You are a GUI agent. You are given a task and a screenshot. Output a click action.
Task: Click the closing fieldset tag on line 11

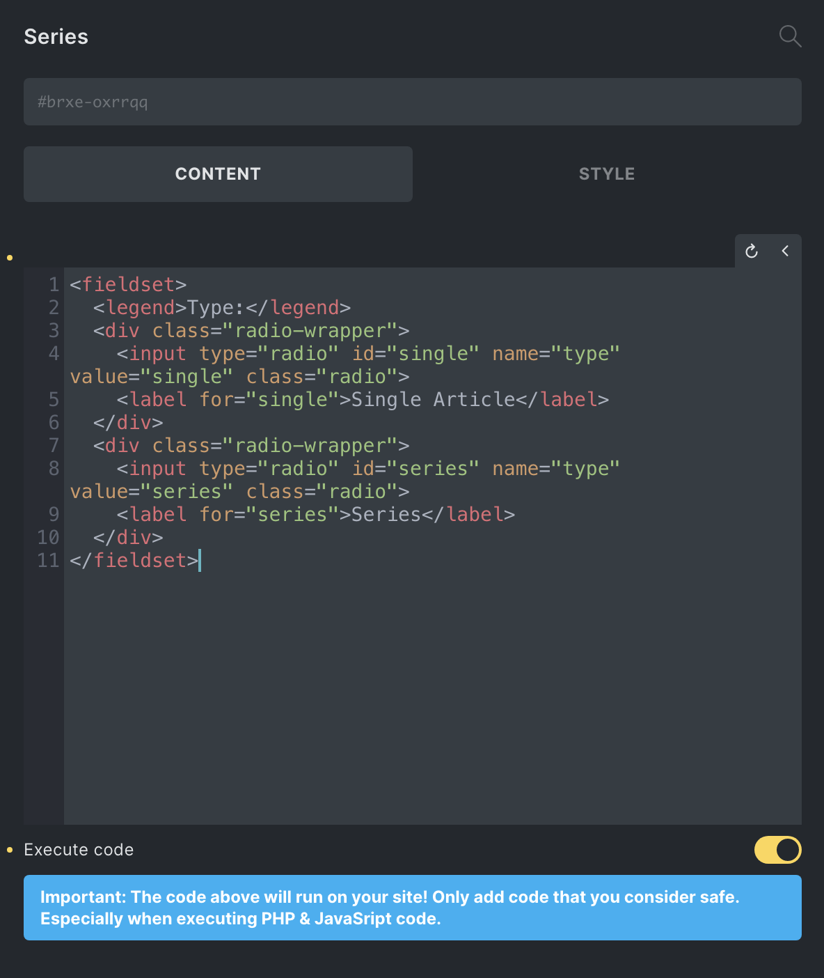pos(132,559)
